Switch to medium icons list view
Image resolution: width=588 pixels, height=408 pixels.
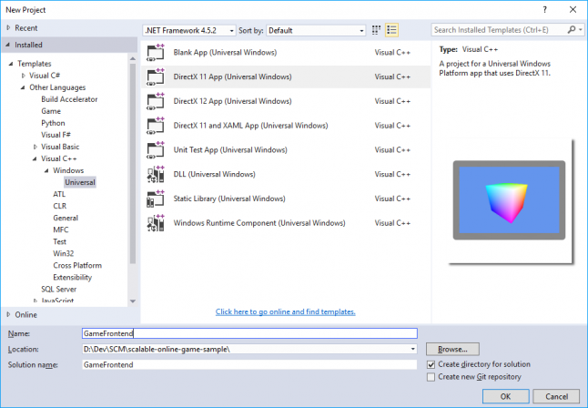[392, 30]
